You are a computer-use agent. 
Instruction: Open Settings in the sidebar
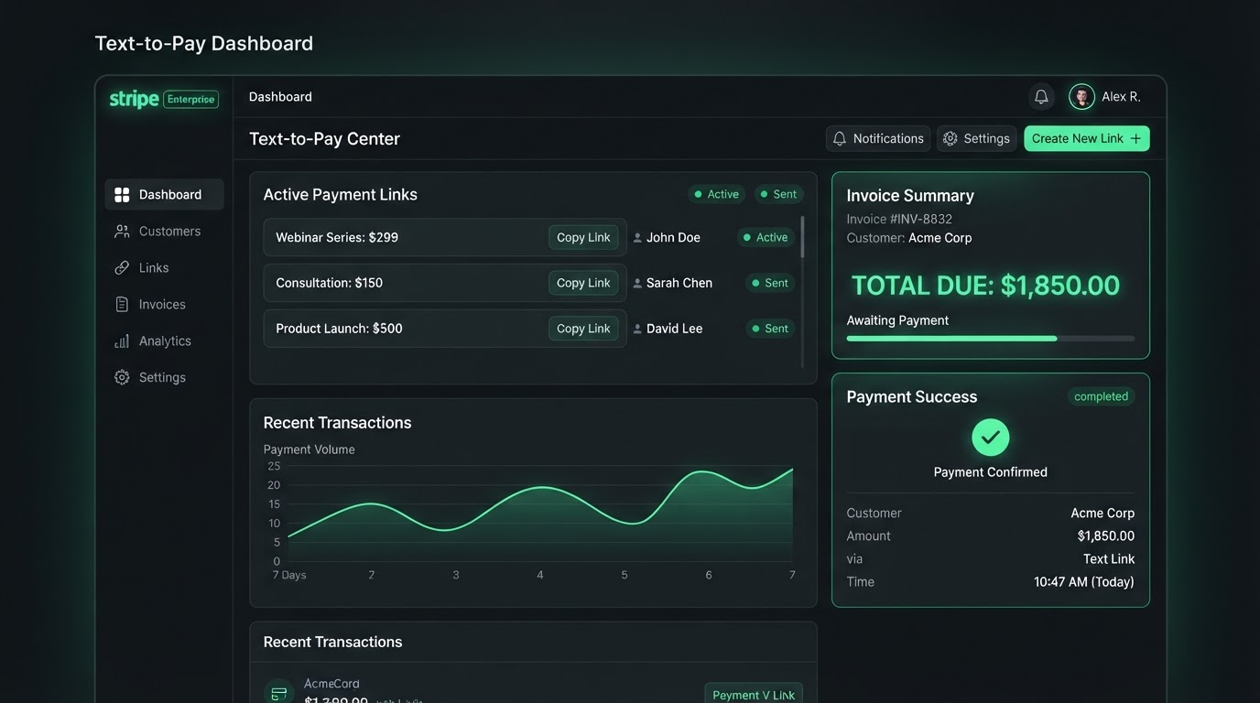[164, 377]
